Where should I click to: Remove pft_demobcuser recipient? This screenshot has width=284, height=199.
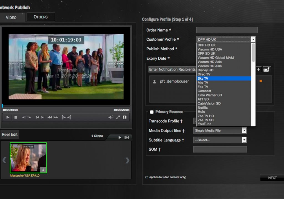(x=261, y=81)
